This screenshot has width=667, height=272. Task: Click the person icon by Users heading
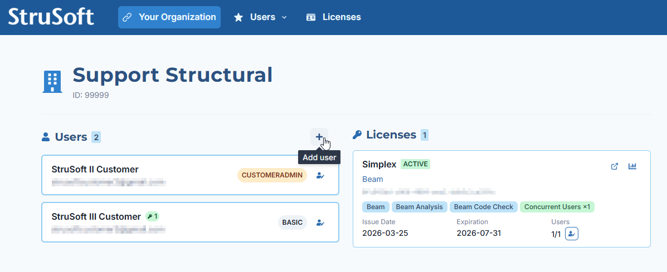(x=46, y=137)
